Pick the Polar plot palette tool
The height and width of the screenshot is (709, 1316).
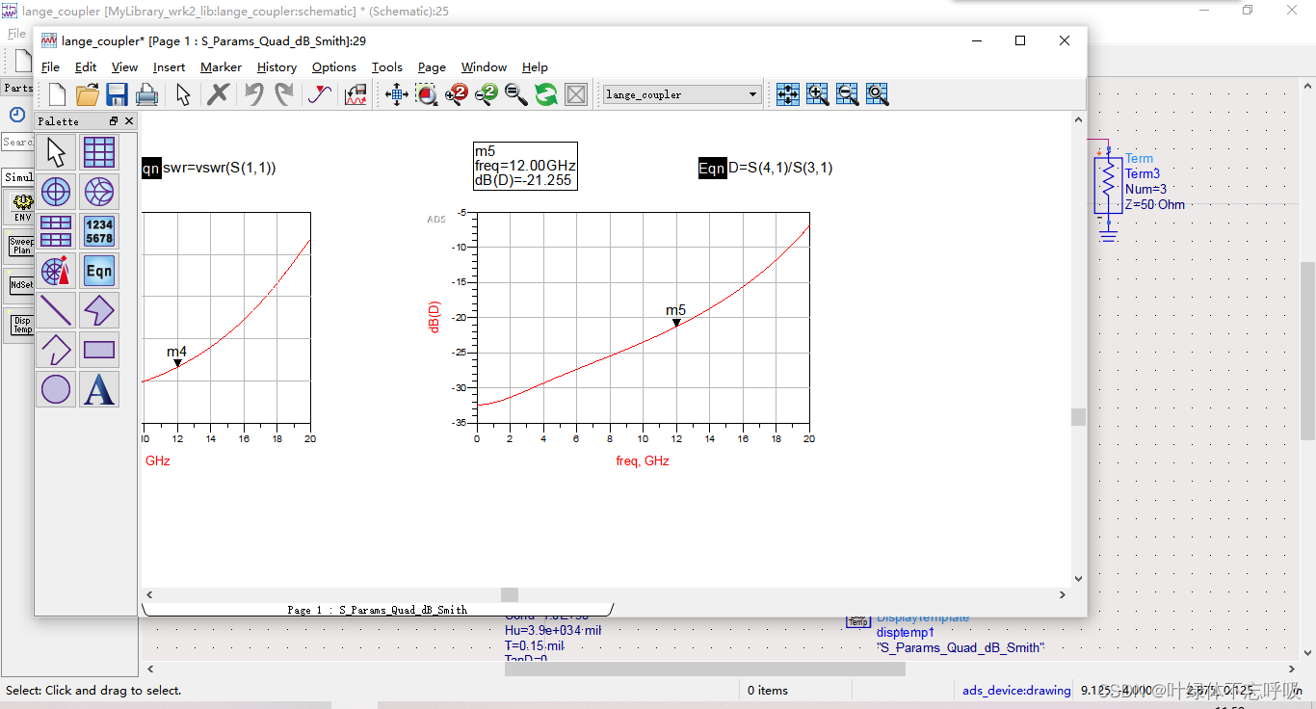tap(56, 192)
